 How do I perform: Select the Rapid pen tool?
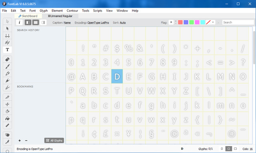coord(7,80)
